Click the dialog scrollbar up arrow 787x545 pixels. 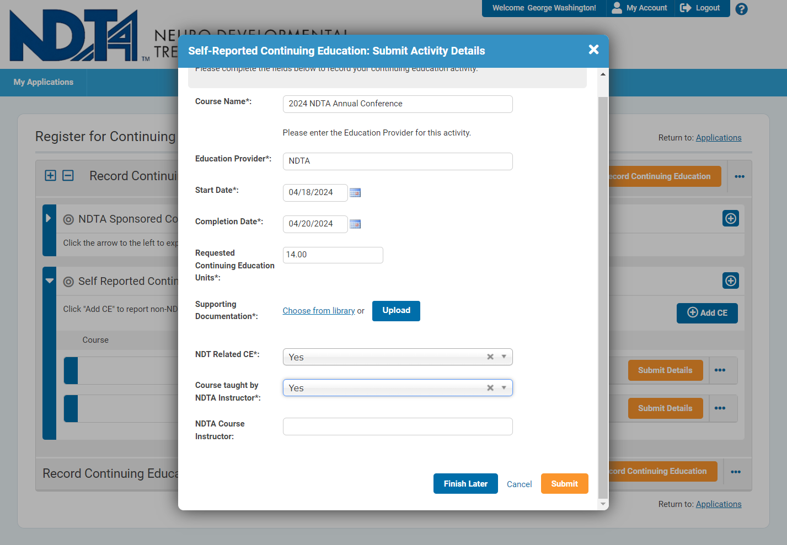tap(603, 74)
